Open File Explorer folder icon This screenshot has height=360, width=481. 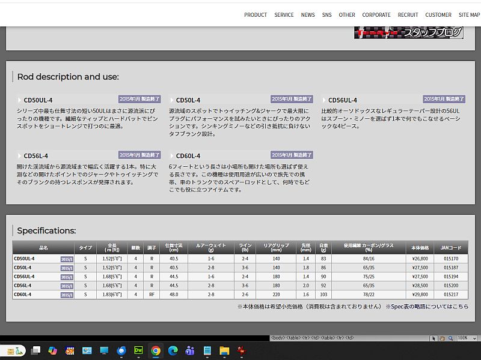tap(224, 350)
